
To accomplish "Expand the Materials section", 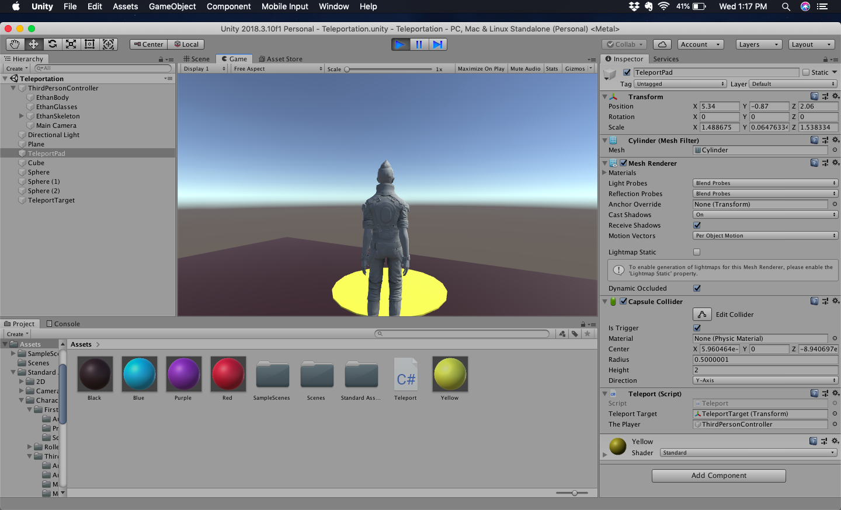I will tap(604, 173).
